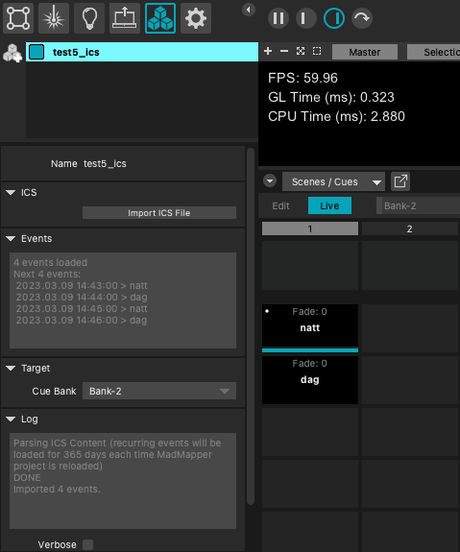Switch to the Edit tab
The height and width of the screenshot is (552, 460).
[x=280, y=205]
